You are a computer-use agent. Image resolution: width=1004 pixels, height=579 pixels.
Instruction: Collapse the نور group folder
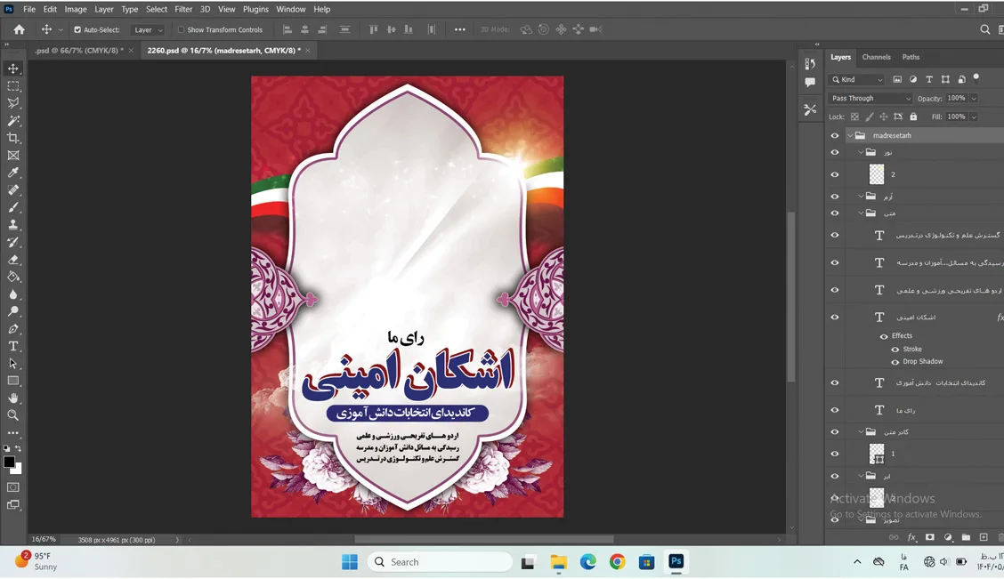click(862, 152)
